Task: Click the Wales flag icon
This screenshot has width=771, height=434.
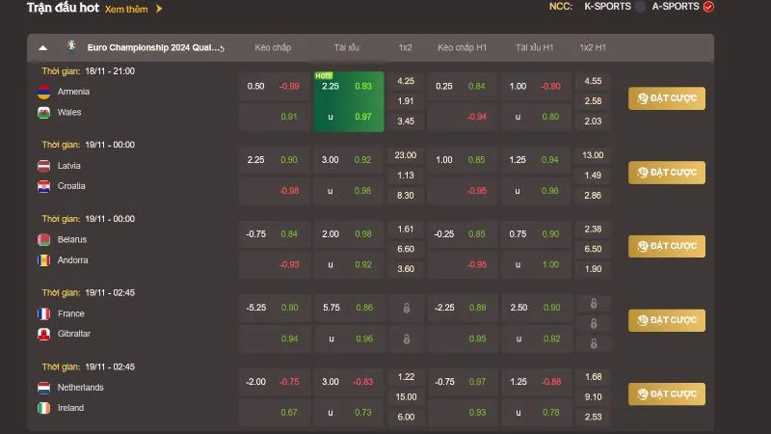Action: 43,112
